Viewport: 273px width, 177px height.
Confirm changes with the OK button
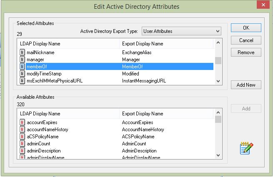coord(246,28)
